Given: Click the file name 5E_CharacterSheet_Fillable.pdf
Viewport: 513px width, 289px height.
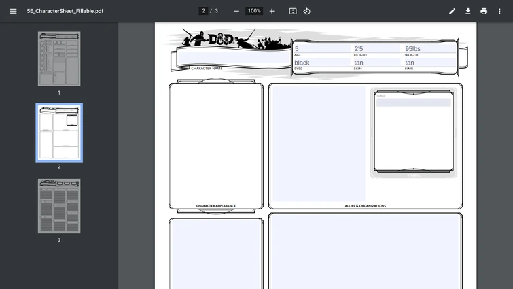Looking at the screenshot, I should click(x=65, y=11).
